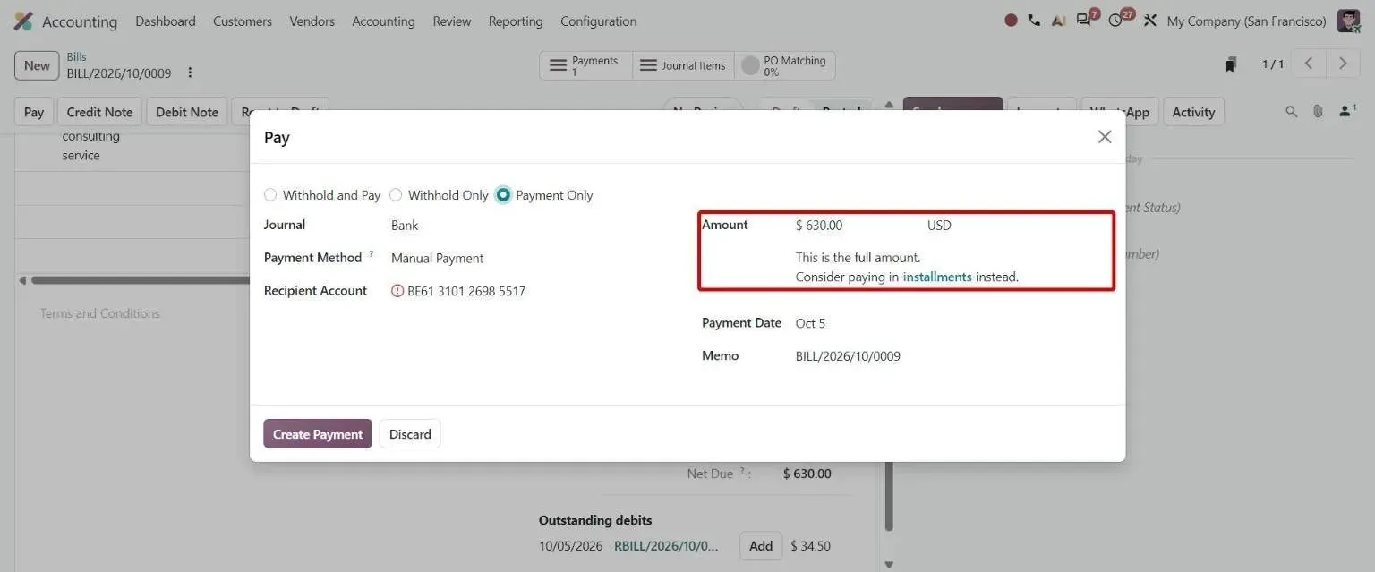Open the activities clock icon with badge 27
This screenshot has height=572, width=1375.
[1117, 20]
